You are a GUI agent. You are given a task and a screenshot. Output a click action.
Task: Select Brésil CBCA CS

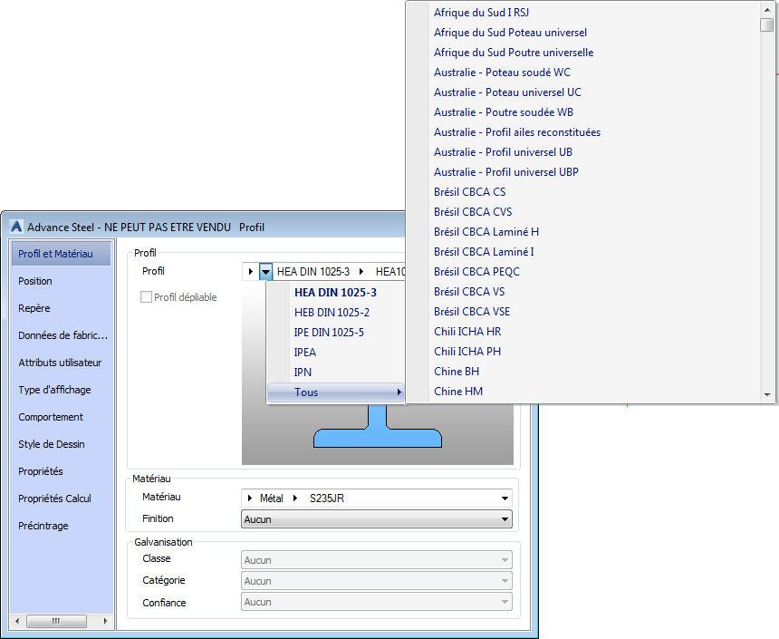point(470,191)
